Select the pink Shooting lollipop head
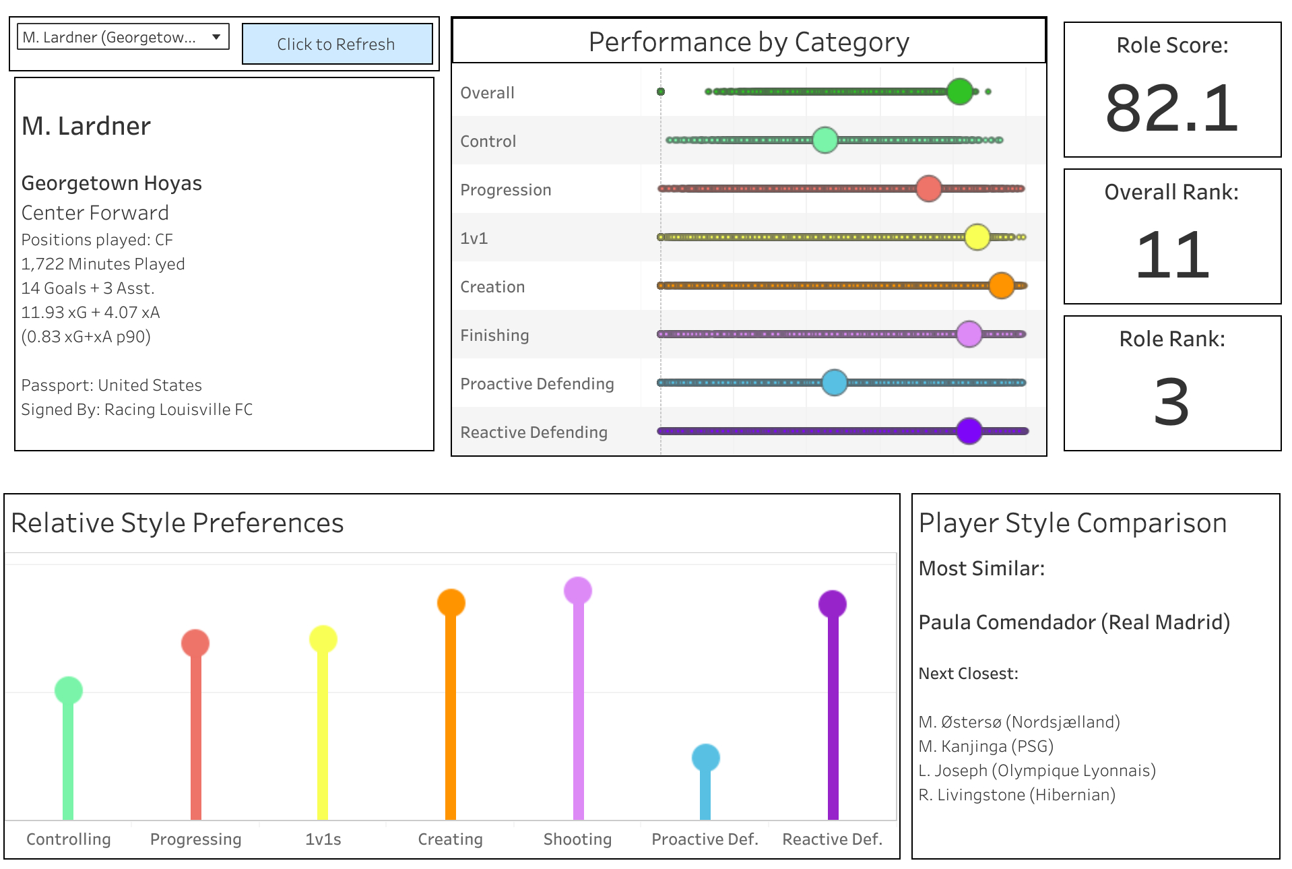This screenshot has width=1292, height=869. pyautogui.click(x=578, y=591)
